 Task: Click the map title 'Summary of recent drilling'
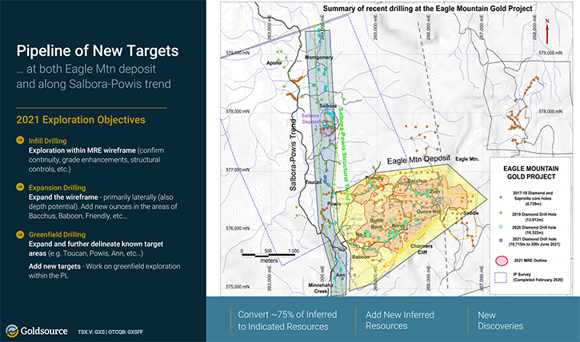pyautogui.click(x=428, y=9)
